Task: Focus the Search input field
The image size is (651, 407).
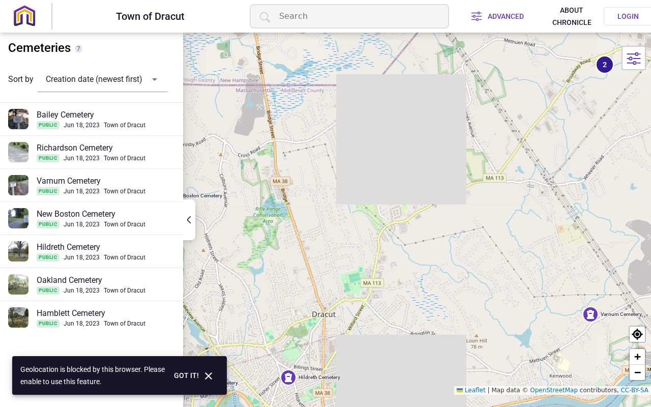Action: [x=349, y=16]
